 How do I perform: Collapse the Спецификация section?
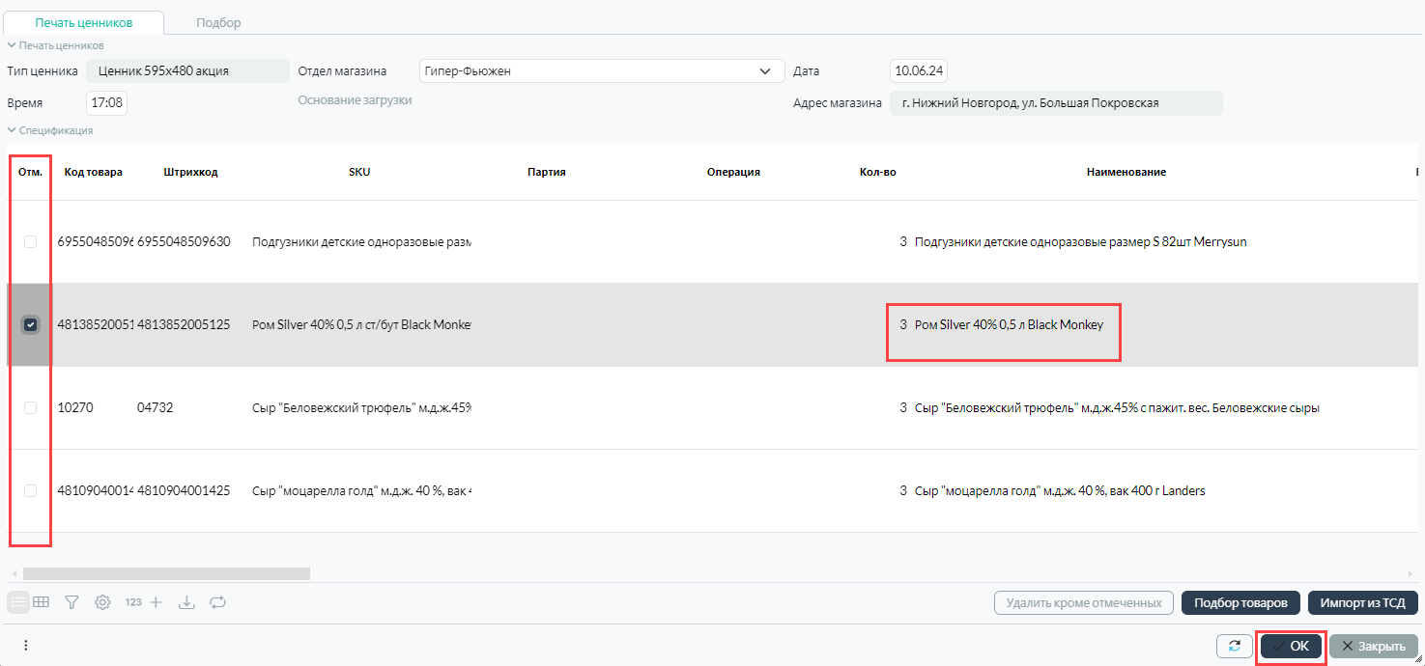(13, 130)
